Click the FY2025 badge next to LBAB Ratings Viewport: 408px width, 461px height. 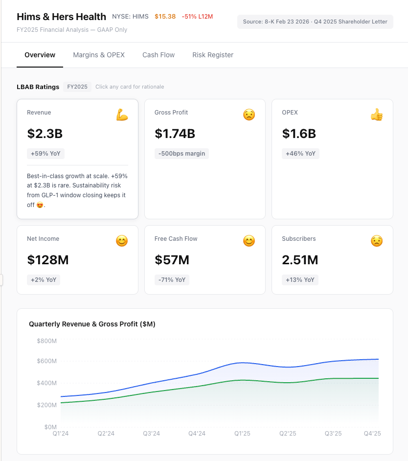77,87
